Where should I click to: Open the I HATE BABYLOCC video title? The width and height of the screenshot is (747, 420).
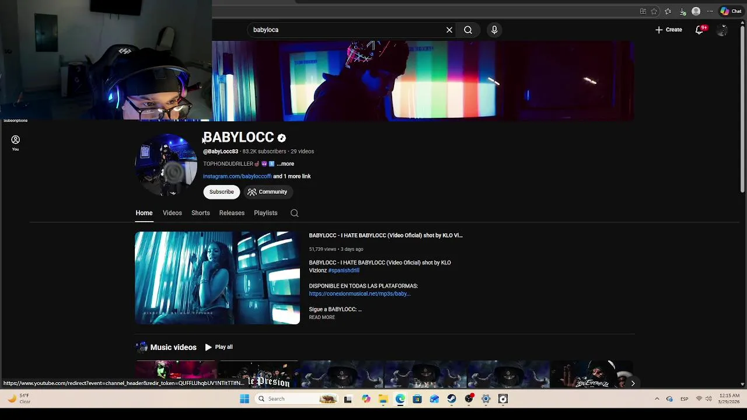386,236
